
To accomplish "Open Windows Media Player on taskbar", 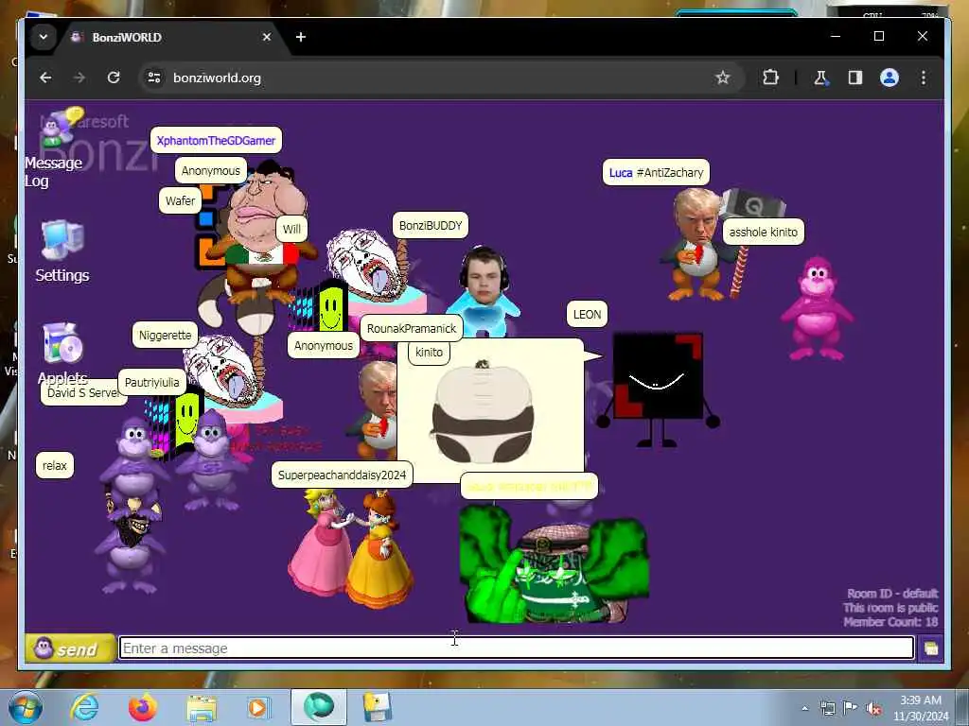I will (259, 707).
